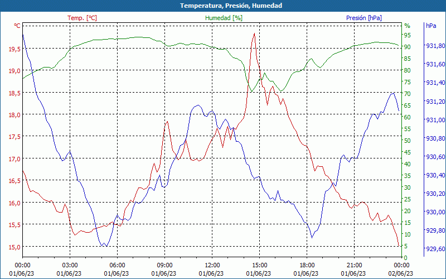Click the 931,20 pressure axis value
446x279 pixels.
[435, 102]
